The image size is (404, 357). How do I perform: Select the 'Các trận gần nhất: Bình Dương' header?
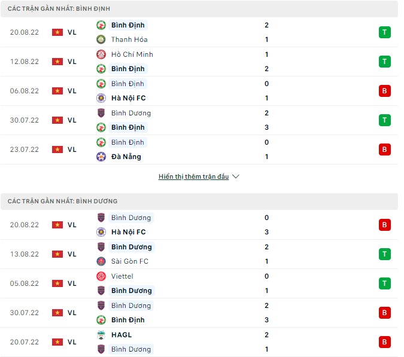coord(62,202)
